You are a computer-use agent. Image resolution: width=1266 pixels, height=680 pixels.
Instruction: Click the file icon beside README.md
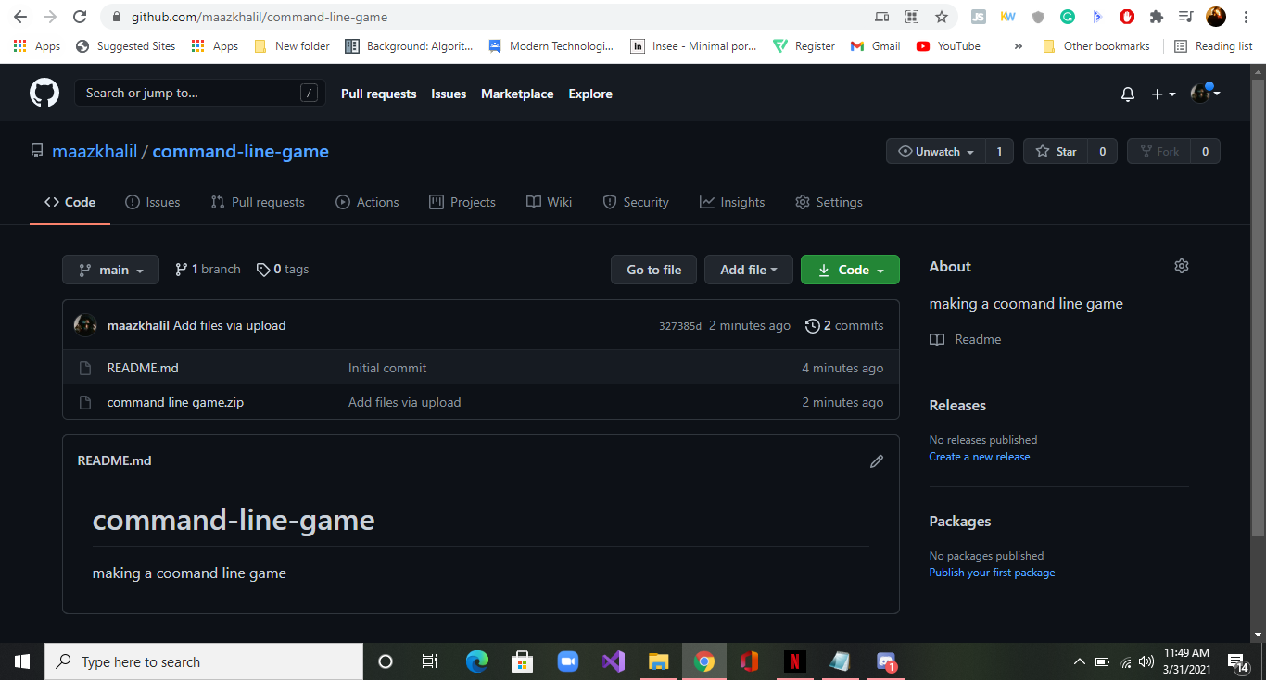[85, 368]
